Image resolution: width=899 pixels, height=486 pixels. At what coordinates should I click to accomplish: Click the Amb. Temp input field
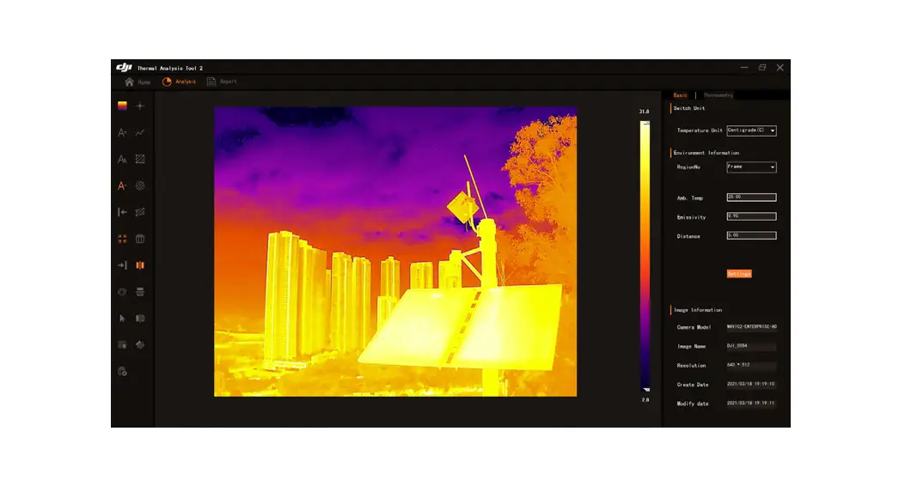tap(751, 197)
